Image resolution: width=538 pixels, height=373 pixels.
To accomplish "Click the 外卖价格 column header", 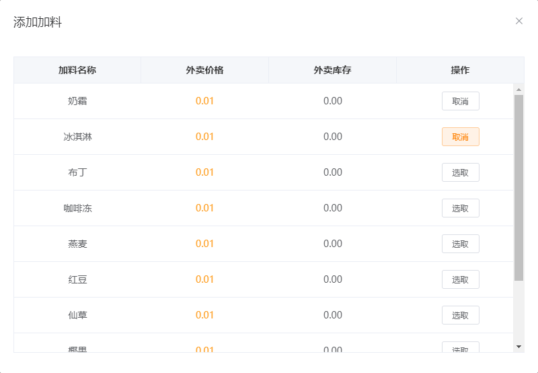I will [204, 70].
